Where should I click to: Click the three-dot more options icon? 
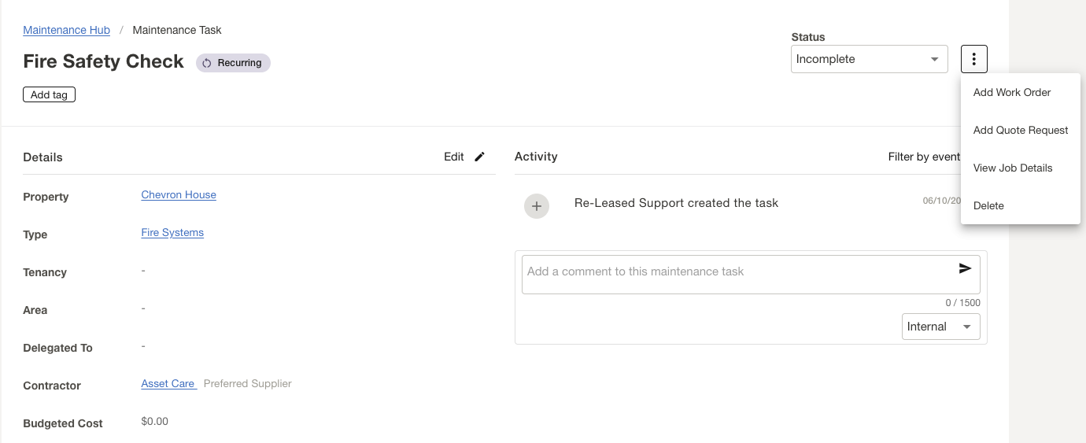[x=974, y=59]
